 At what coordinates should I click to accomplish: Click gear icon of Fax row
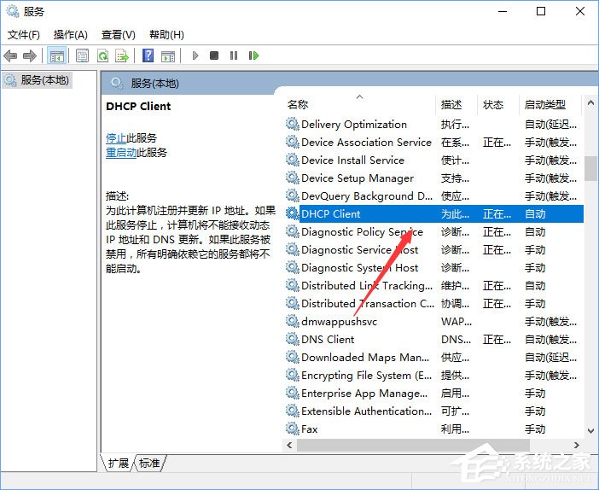coord(292,429)
